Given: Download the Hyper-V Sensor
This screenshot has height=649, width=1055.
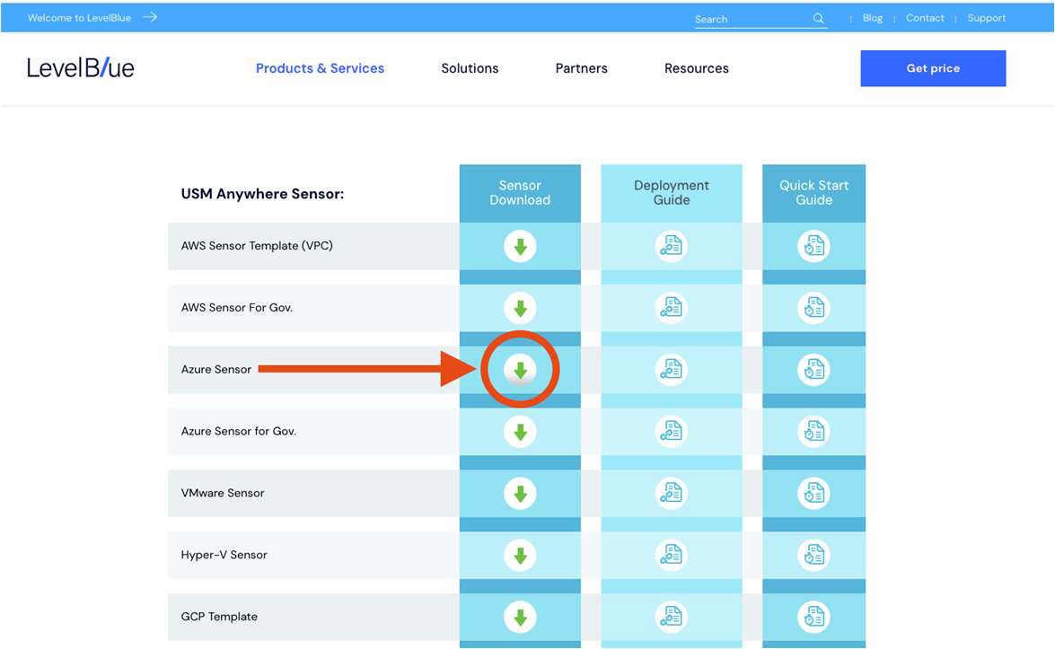Looking at the screenshot, I should [x=520, y=555].
